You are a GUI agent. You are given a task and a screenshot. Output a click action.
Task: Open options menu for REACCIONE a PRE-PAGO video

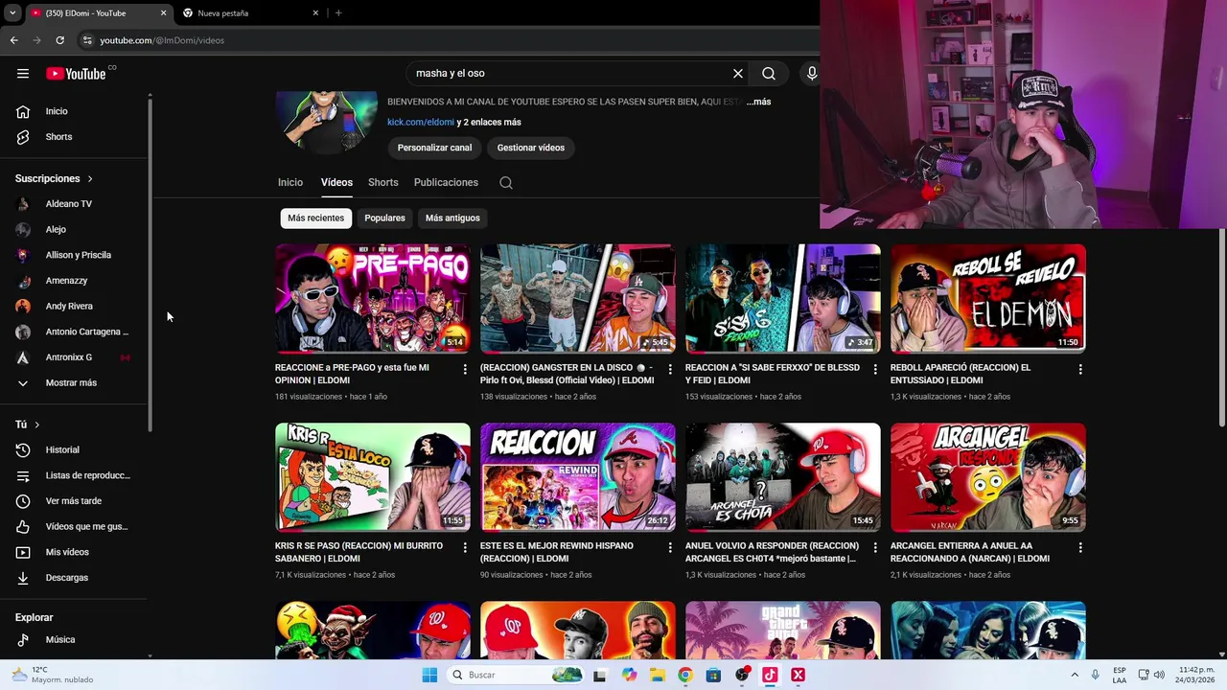coord(465,369)
